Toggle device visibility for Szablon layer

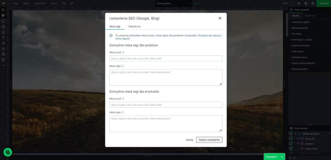tap(291, 144)
